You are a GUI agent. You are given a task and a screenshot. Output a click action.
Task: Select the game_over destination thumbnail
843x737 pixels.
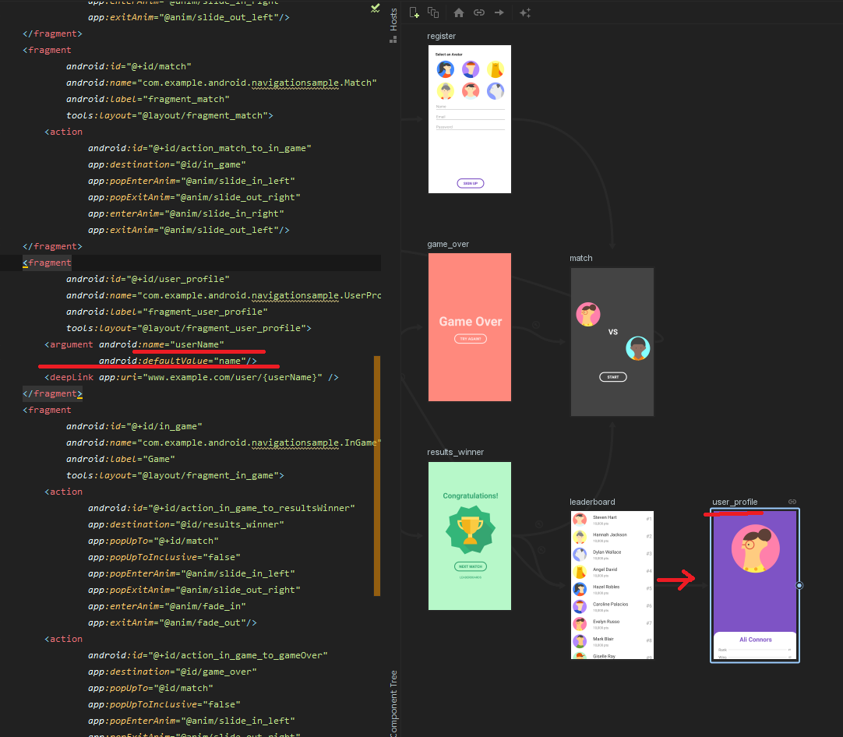click(469, 327)
